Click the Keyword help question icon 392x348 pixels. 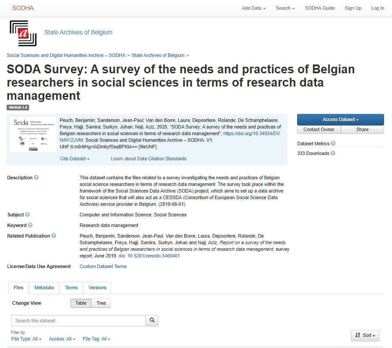30,225
